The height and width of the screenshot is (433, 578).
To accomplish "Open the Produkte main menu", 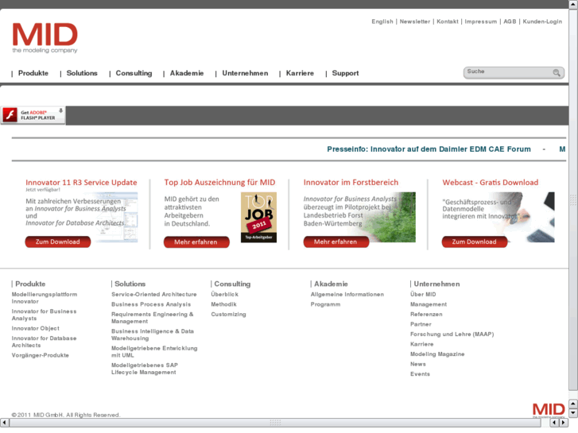I will (x=33, y=73).
